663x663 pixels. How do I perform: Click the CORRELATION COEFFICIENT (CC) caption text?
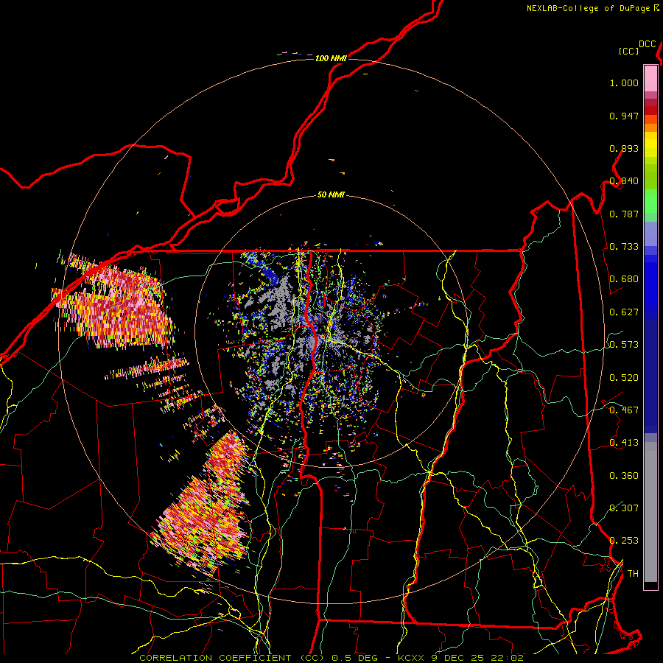tap(232, 658)
